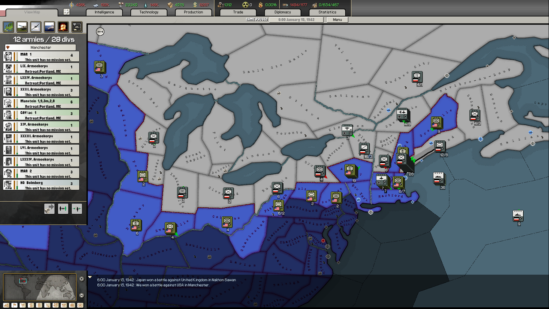Zoom out with the minus button
The height and width of the screenshot is (309, 549).
(82, 295)
